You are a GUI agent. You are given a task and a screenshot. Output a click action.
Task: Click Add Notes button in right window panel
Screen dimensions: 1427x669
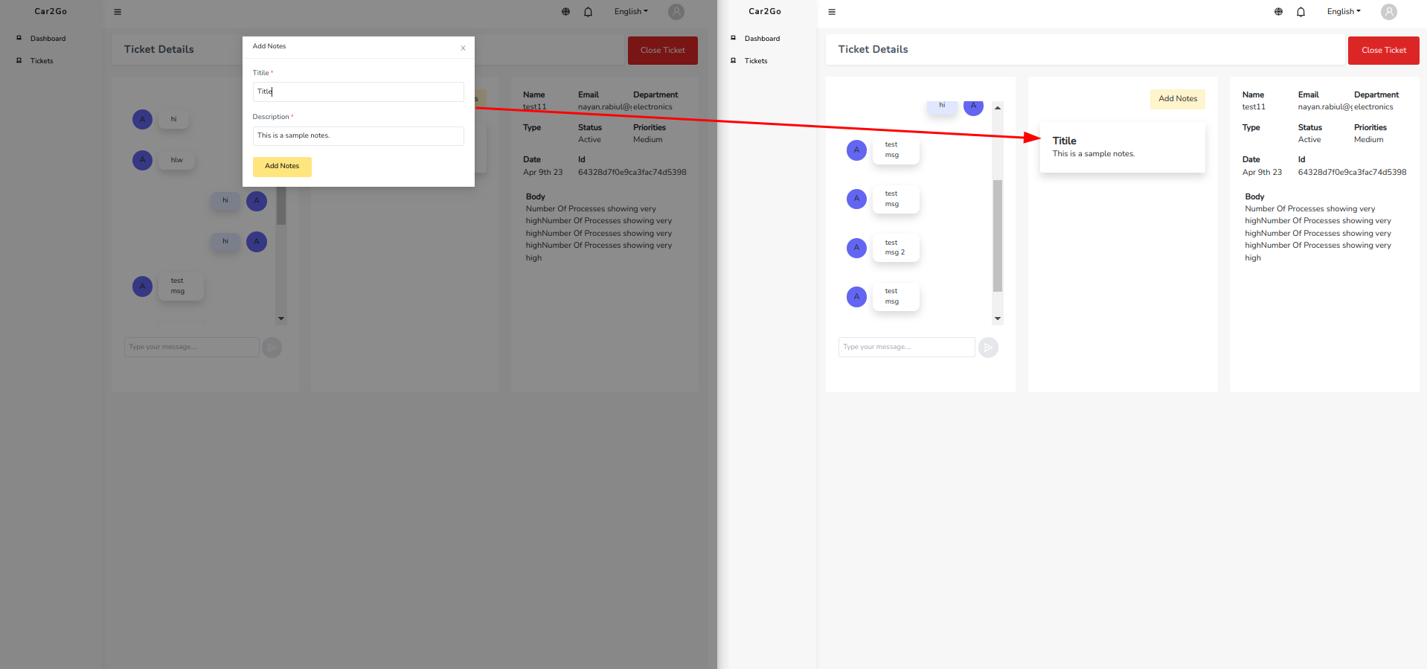click(1177, 99)
